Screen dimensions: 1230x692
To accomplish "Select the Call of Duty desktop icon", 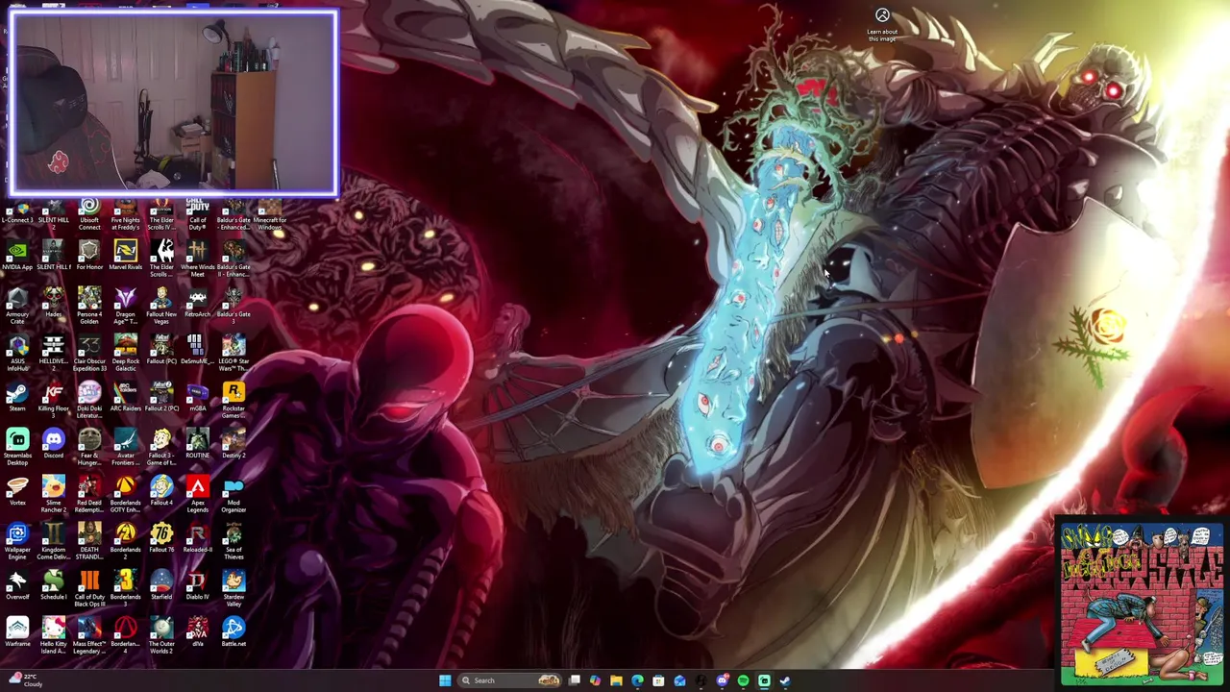I will point(197,215).
